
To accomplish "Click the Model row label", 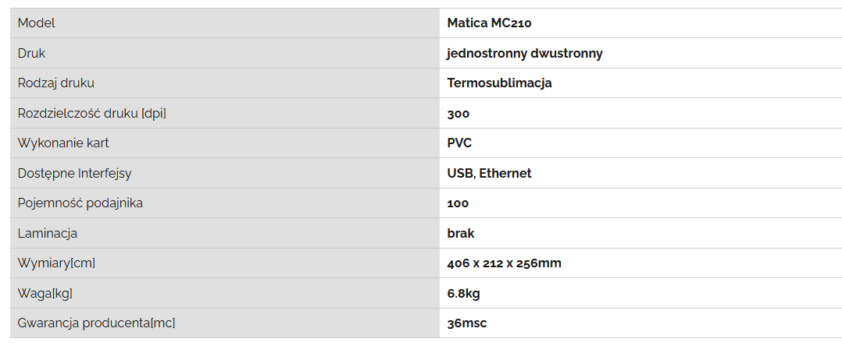I will tap(36, 23).
